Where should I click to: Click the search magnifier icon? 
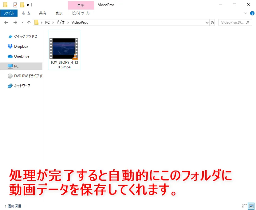tap(248, 22)
